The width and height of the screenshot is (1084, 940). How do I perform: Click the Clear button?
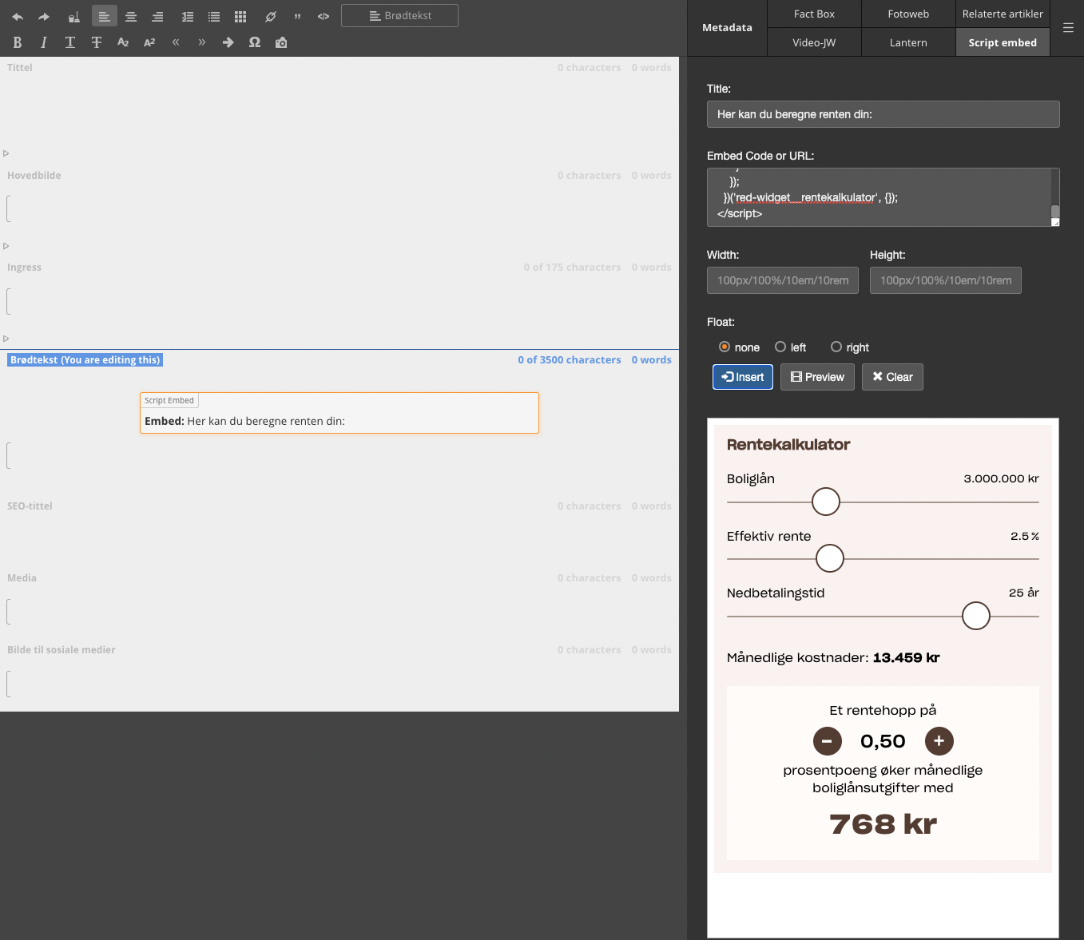pos(892,377)
